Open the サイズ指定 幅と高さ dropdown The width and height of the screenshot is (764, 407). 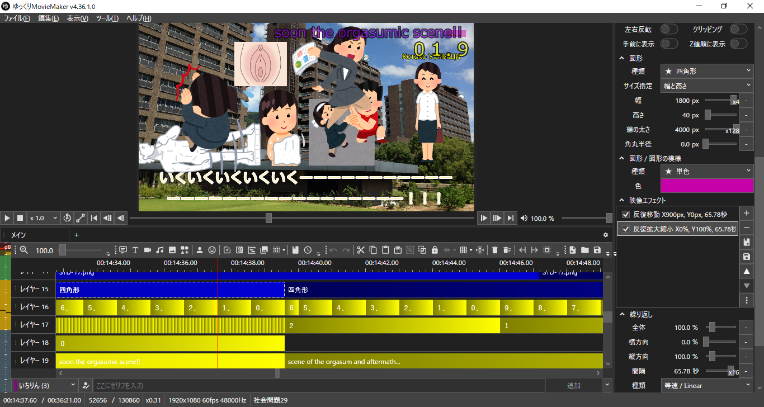point(707,86)
